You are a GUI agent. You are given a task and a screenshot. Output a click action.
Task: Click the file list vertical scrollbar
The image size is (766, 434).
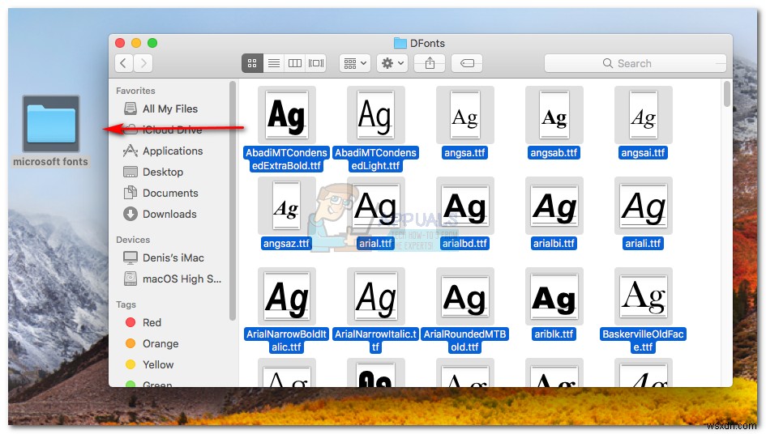(727, 94)
